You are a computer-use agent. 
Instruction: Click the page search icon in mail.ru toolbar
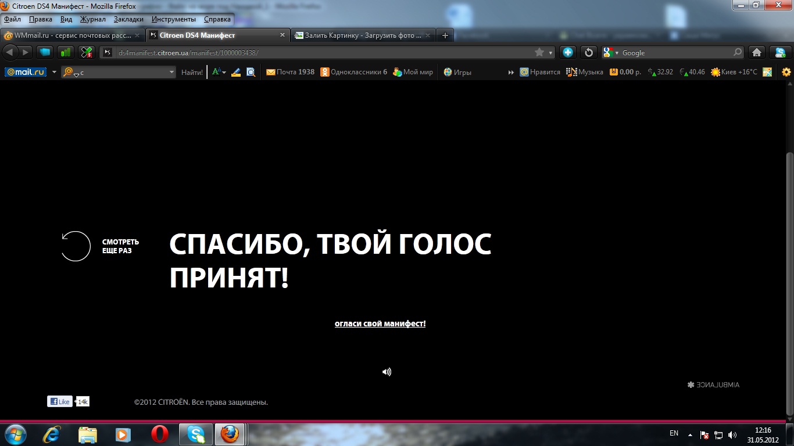tap(251, 72)
